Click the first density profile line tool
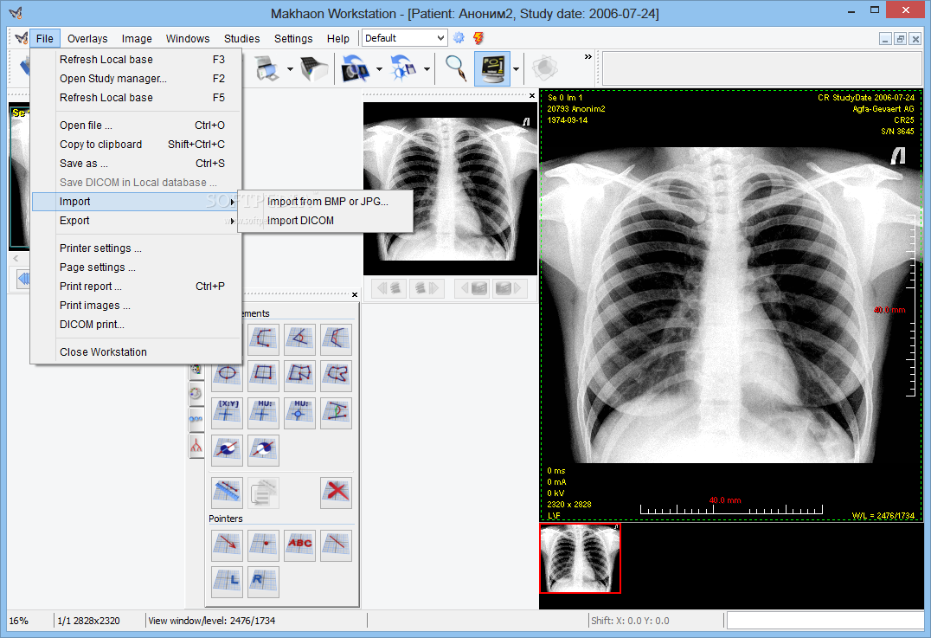Viewport: 931px width, 638px height. [228, 451]
